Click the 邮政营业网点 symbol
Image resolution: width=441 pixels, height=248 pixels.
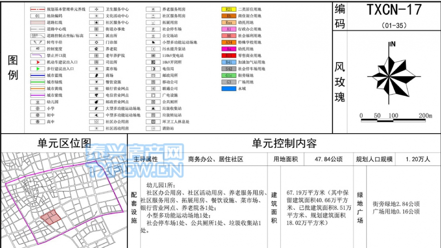click(x=97, y=102)
